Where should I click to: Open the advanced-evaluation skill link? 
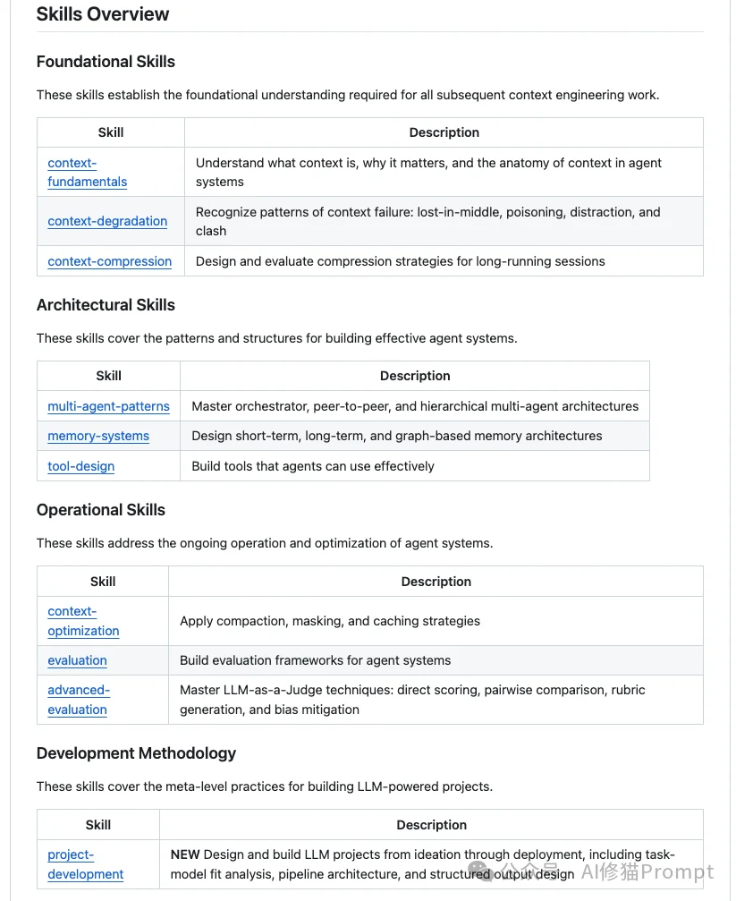[x=79, y=700]
